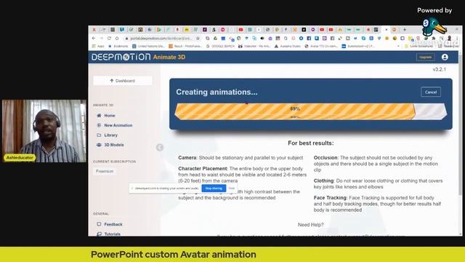Click the Occlusion tip text
Viewport: 465px width, 262px height.
coord(376,164)
